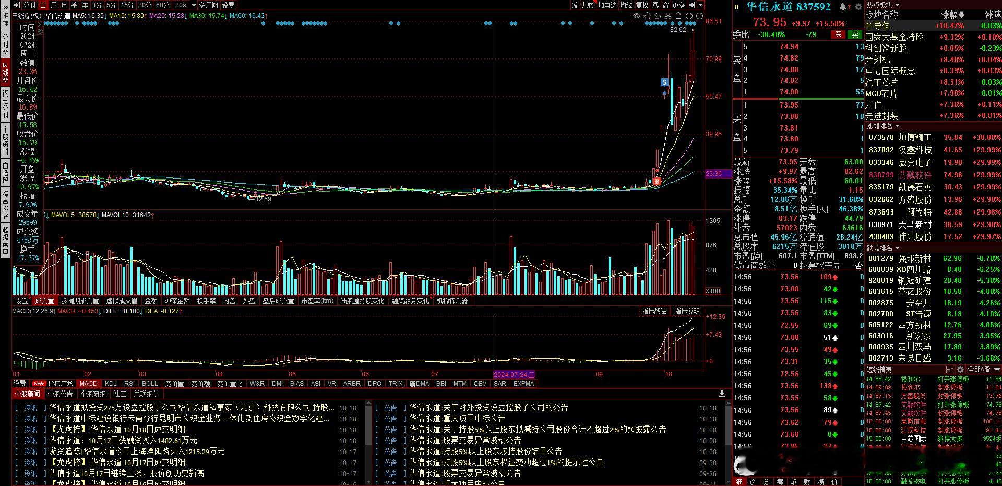Viewport: 1002px width, 486px height.
Task: Click the small gear icon under the 时间 label
Action: pos(40,32)
